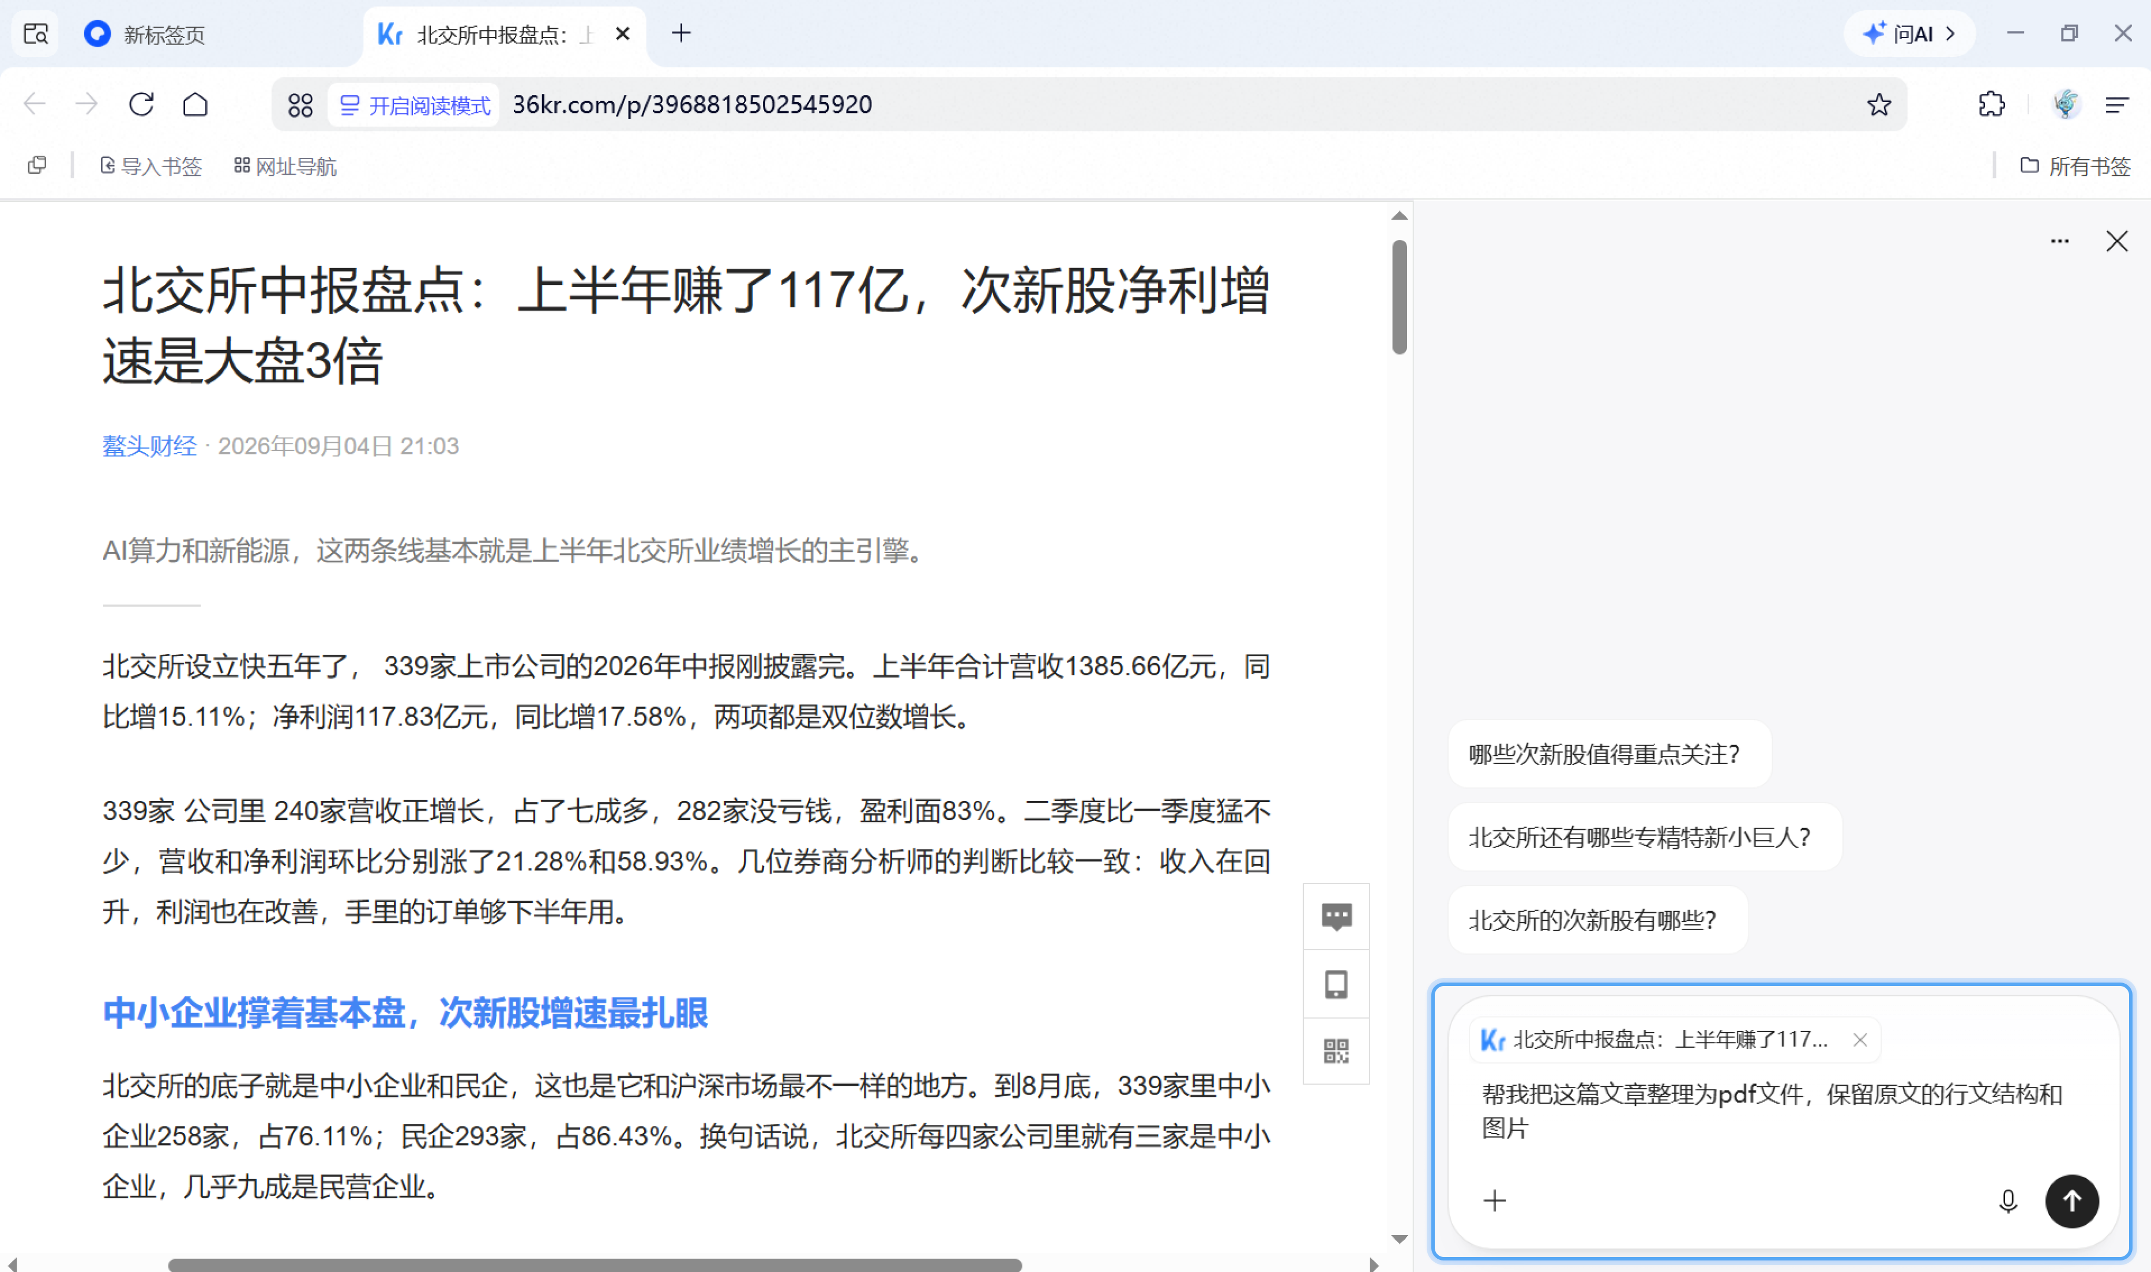Viewport: 2151px width, 1272px height.
Task: Go to the browser home page
Action: click(195, 104)
